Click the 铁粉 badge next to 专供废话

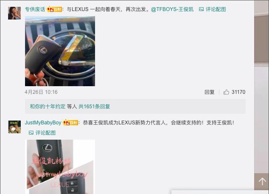[54, 9]
